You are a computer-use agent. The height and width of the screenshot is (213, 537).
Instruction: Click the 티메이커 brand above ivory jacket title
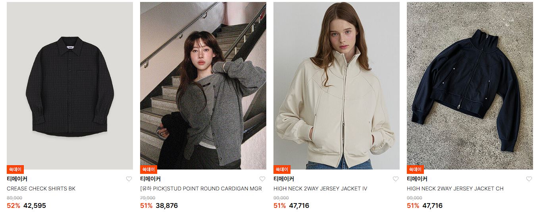click(284, 179)
